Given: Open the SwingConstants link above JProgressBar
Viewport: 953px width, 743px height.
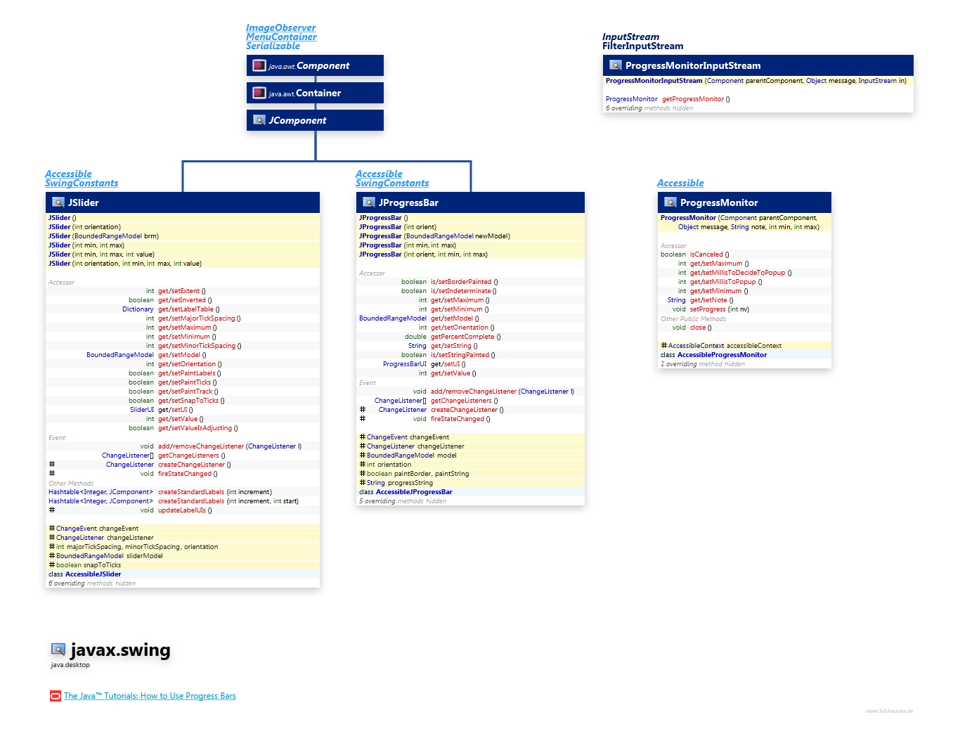Looking at the screenshot, I should tap(392, 183).
